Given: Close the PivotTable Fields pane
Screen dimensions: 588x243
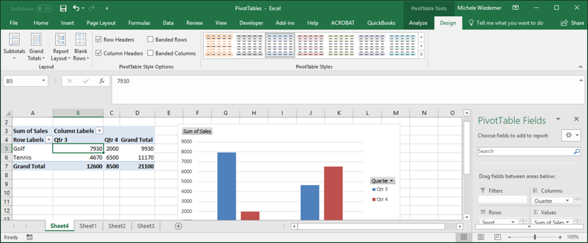Looking at the screenshot, I should (x=577, y=119).
